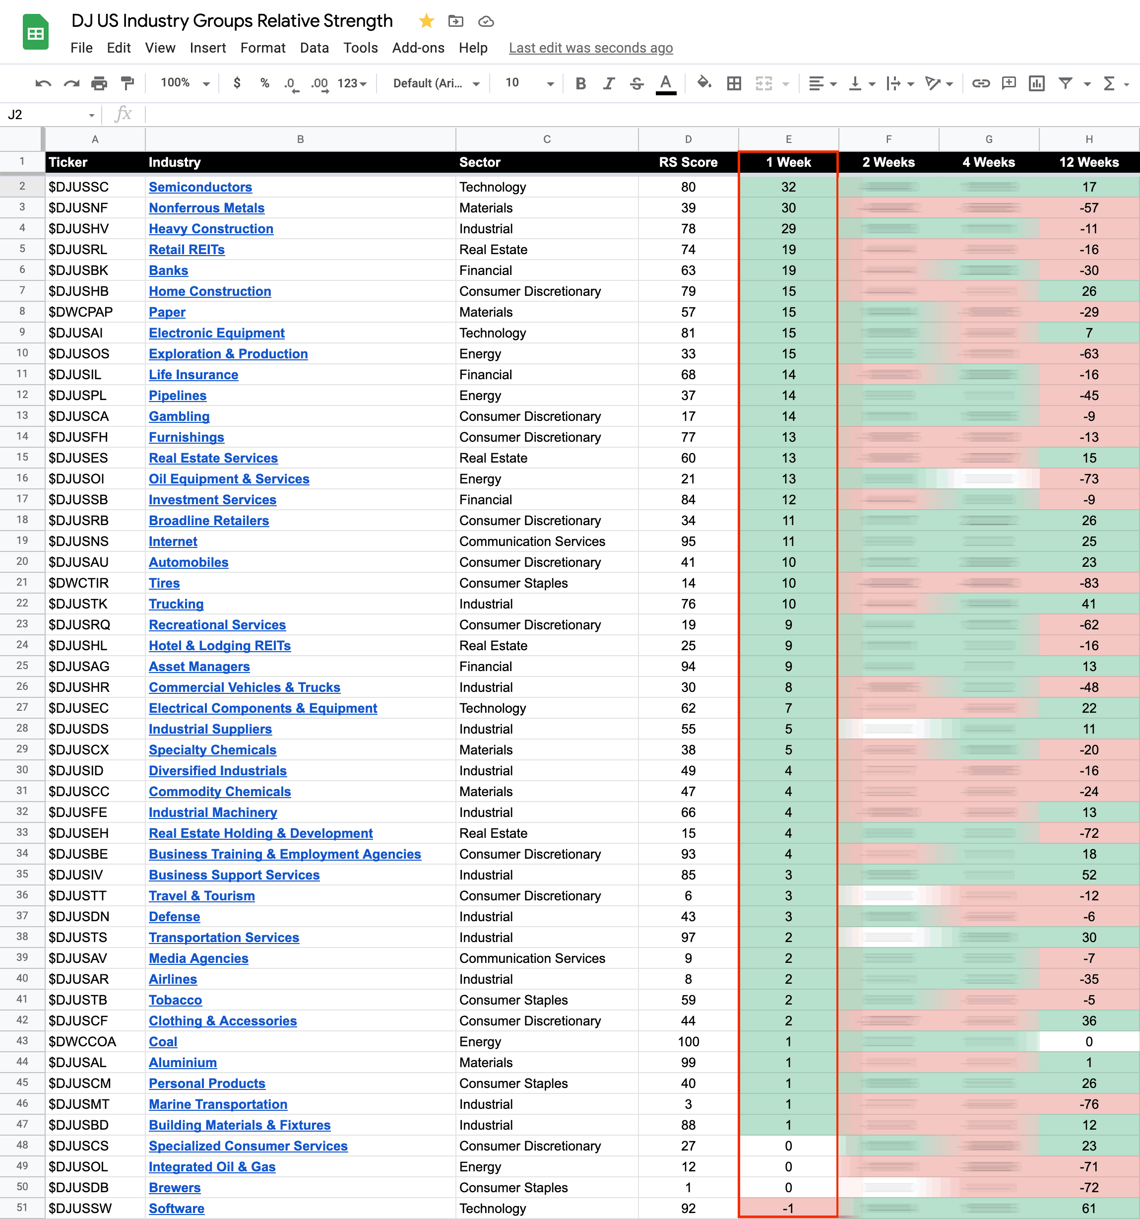Open the Nonferrous Metals link
1140x1219 pixels.
(x=206, y=208)
